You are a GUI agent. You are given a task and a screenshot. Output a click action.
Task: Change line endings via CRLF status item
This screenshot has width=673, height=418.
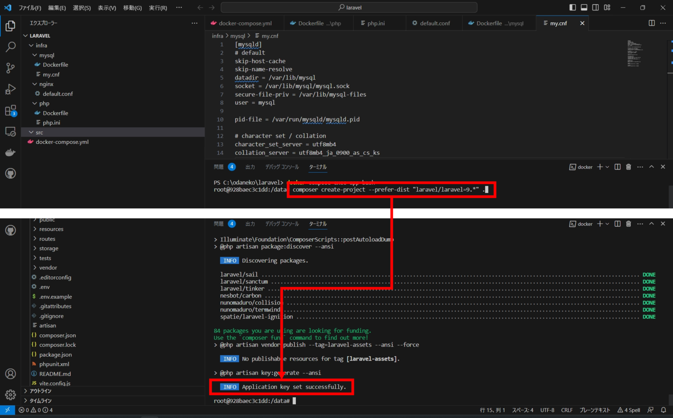[567, 410]
